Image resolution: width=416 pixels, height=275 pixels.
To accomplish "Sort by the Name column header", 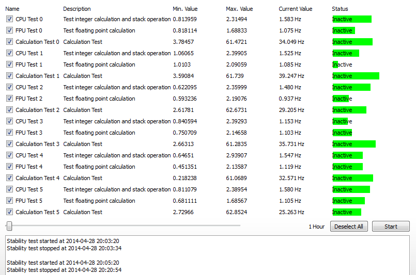I will pyautogui.click(x=12, y=9).
